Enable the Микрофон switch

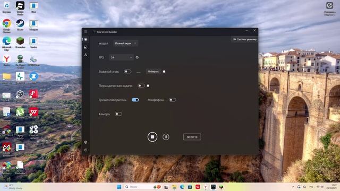point(172,100)
